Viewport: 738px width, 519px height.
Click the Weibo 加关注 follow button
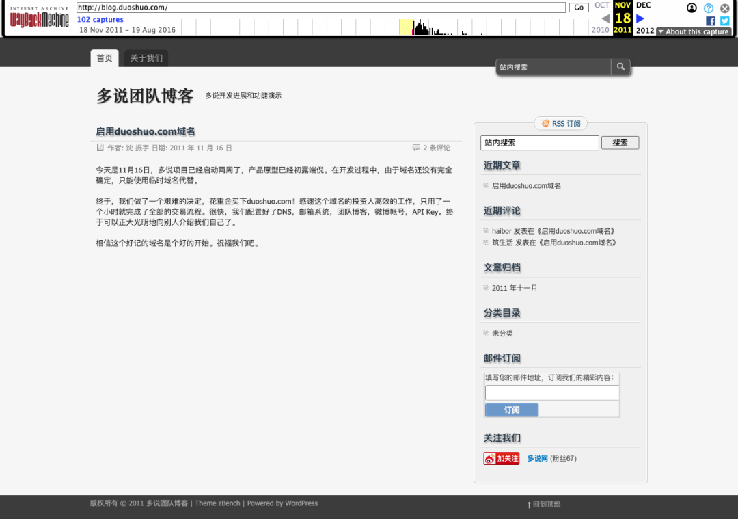point(502,458)
